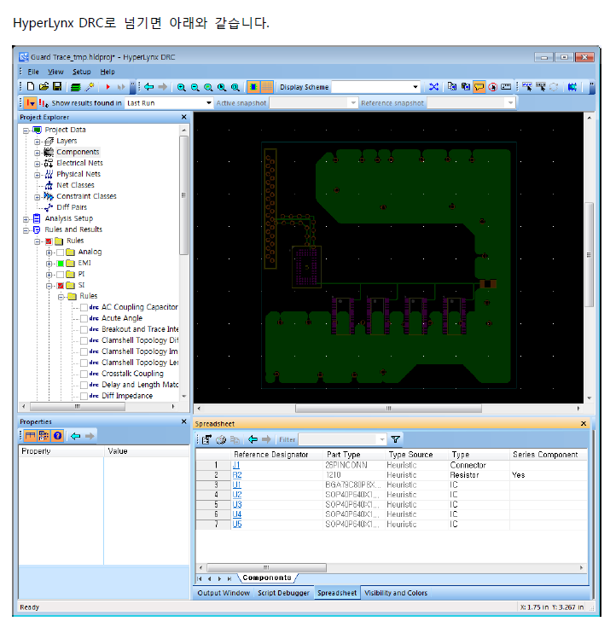The height and width of the screenshot is (627, 610).
Task: Click the Open folder toolbar icon
Action: coord(44,87)
